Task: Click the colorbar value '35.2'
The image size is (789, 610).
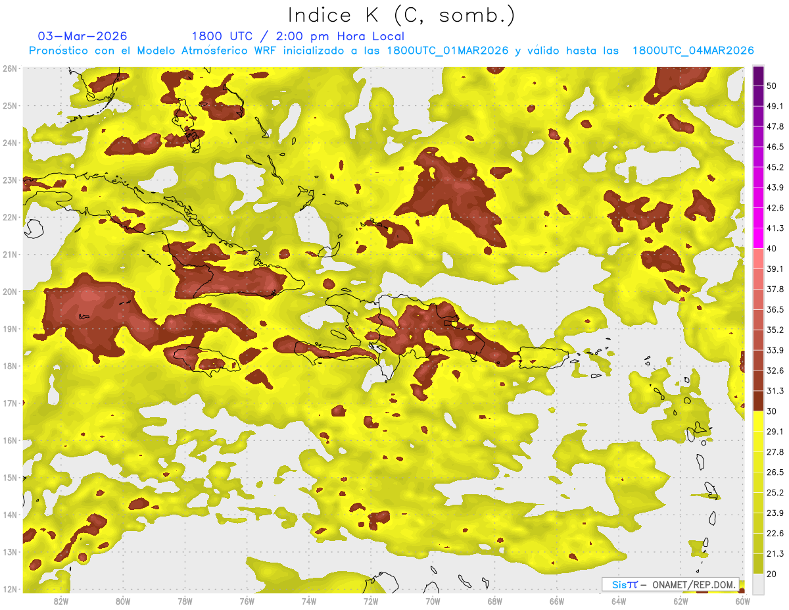Action: pyautogui.click(x=775, y=330)
